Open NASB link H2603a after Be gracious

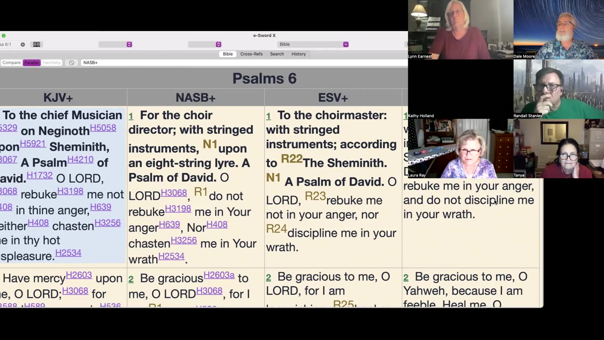(x=219, y=275)
